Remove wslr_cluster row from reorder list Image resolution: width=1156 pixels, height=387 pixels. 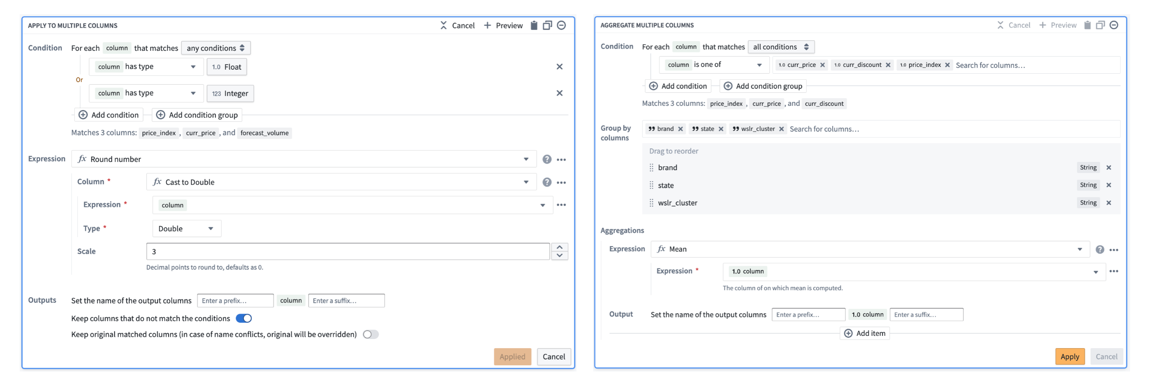point(1109,203)
